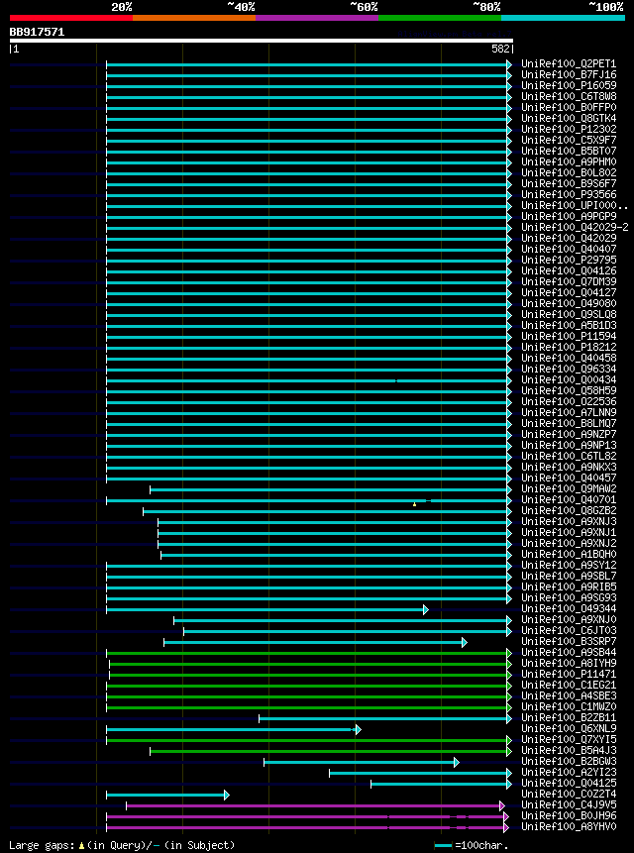Select the UniRef100_Q8GTK4 label
This screenshot has width=634, height=853.
click(x=569, y=119)
